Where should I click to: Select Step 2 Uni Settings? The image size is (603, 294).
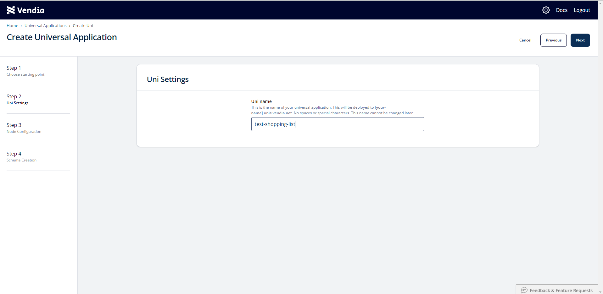(x=18, y=100)
